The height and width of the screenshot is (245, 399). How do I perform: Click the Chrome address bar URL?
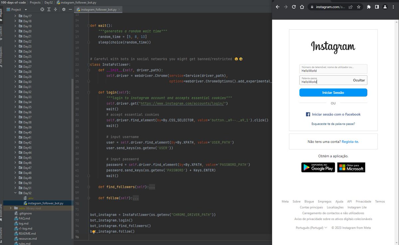tap(331, 7)
